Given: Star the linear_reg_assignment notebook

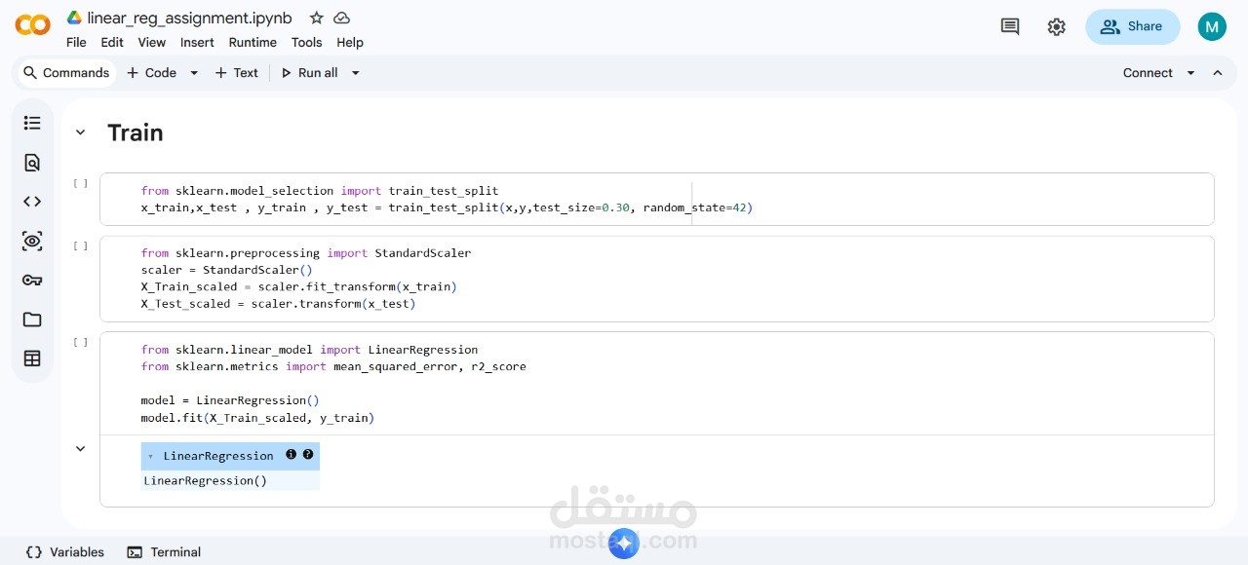Looking at the screenshot, I should [316, 18].
